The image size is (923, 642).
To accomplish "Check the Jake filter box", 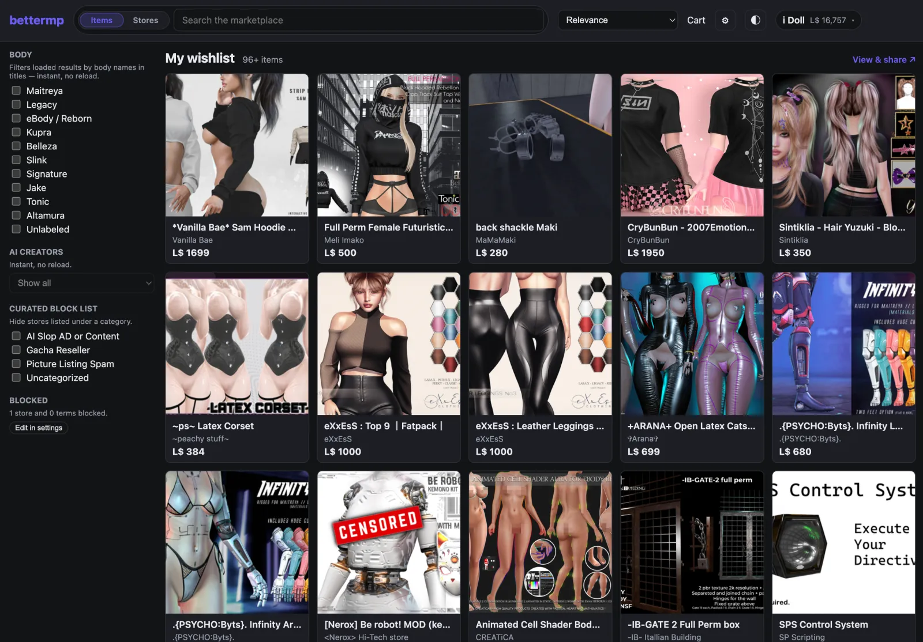I will 16,187.
